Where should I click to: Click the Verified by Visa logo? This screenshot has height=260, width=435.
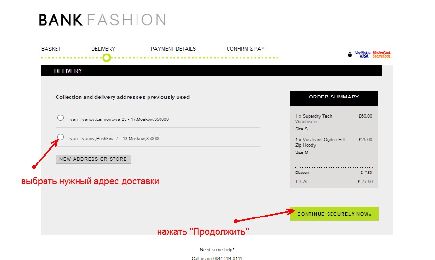coord(362,54)
